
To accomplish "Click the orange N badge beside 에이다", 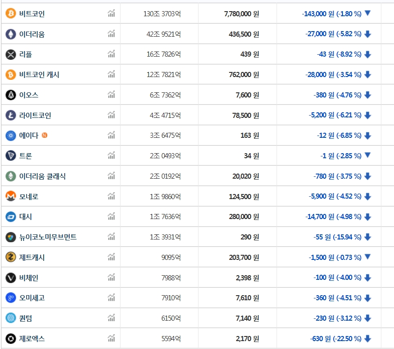I will [x=45, y=135].
